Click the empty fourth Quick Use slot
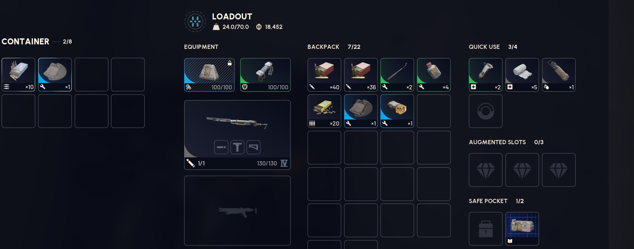The height and width of the screenshot is (249, 634). click(x=485, y=111)
